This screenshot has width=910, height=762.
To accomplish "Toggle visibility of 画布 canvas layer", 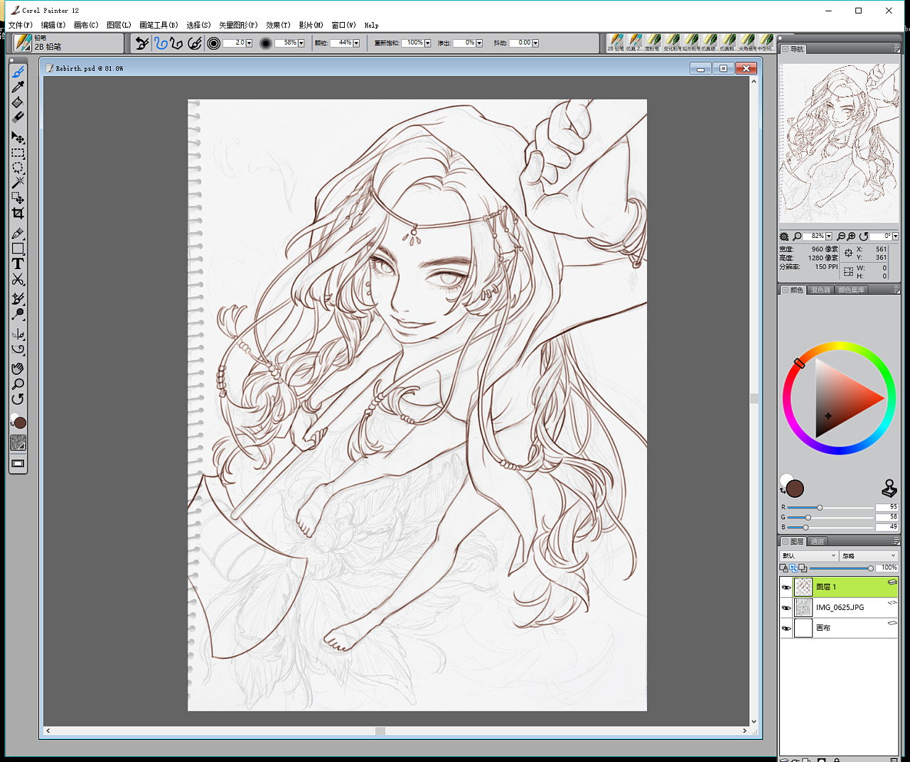I will click(x=786, y=628).
